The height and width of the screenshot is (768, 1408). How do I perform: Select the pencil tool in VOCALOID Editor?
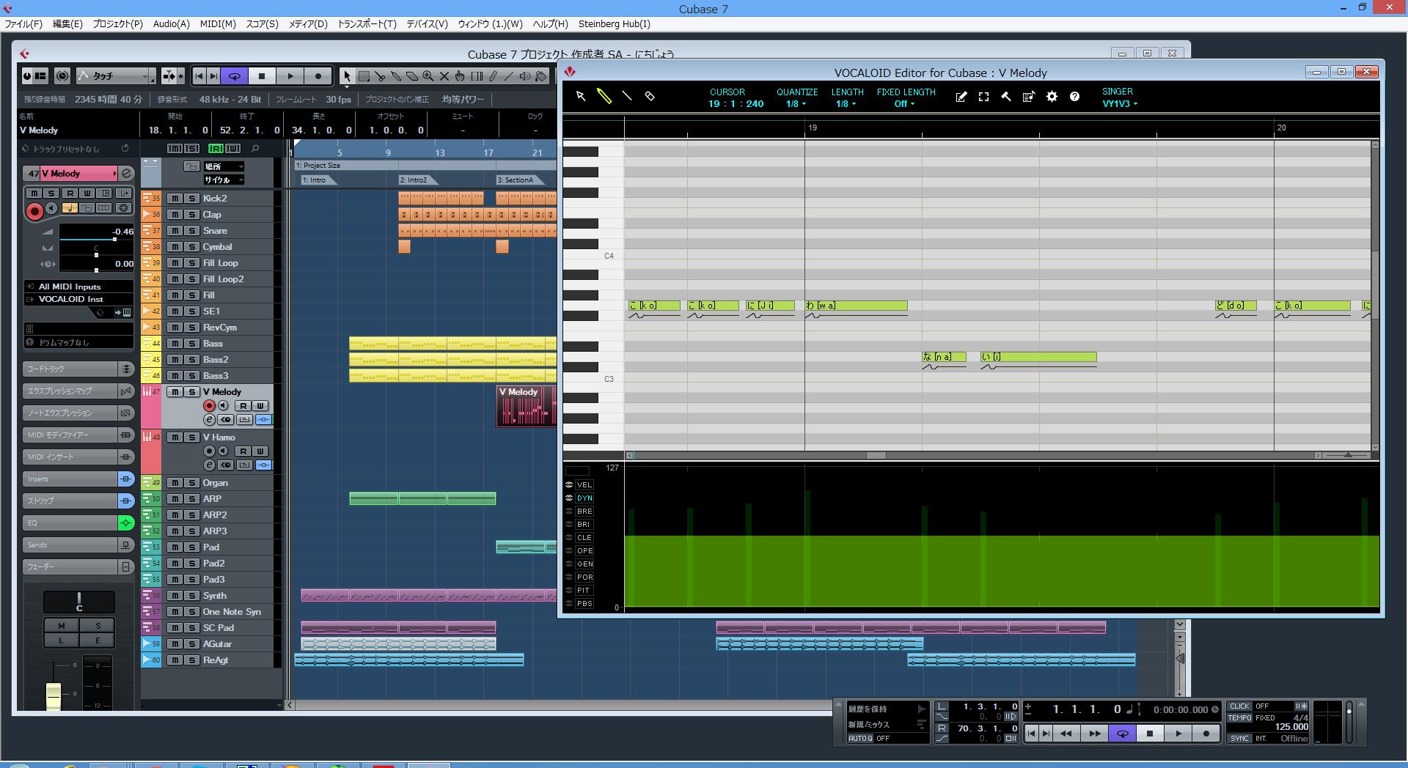pos(604,96)
